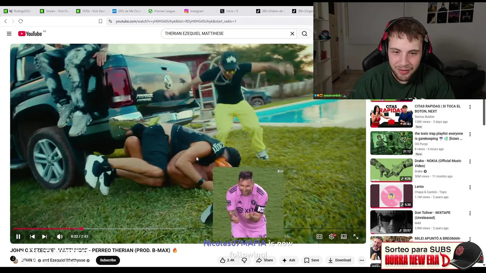Screen dimensions: 486x273
Task: Switch to (99+) Videos TikTok tab
Action: (270, 11)
